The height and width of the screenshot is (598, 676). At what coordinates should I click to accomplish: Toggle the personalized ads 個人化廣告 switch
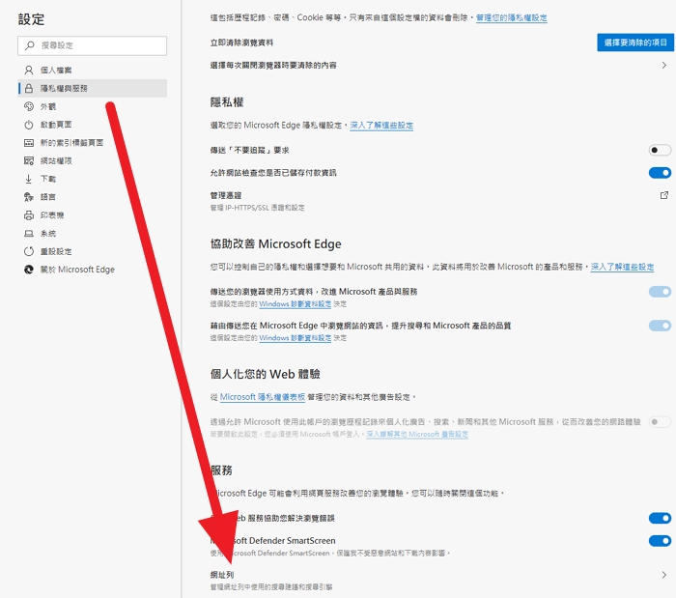coord(660,421)
